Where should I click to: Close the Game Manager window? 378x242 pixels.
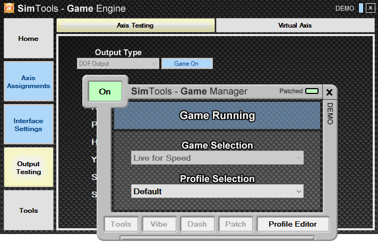(x=329, y=92)
